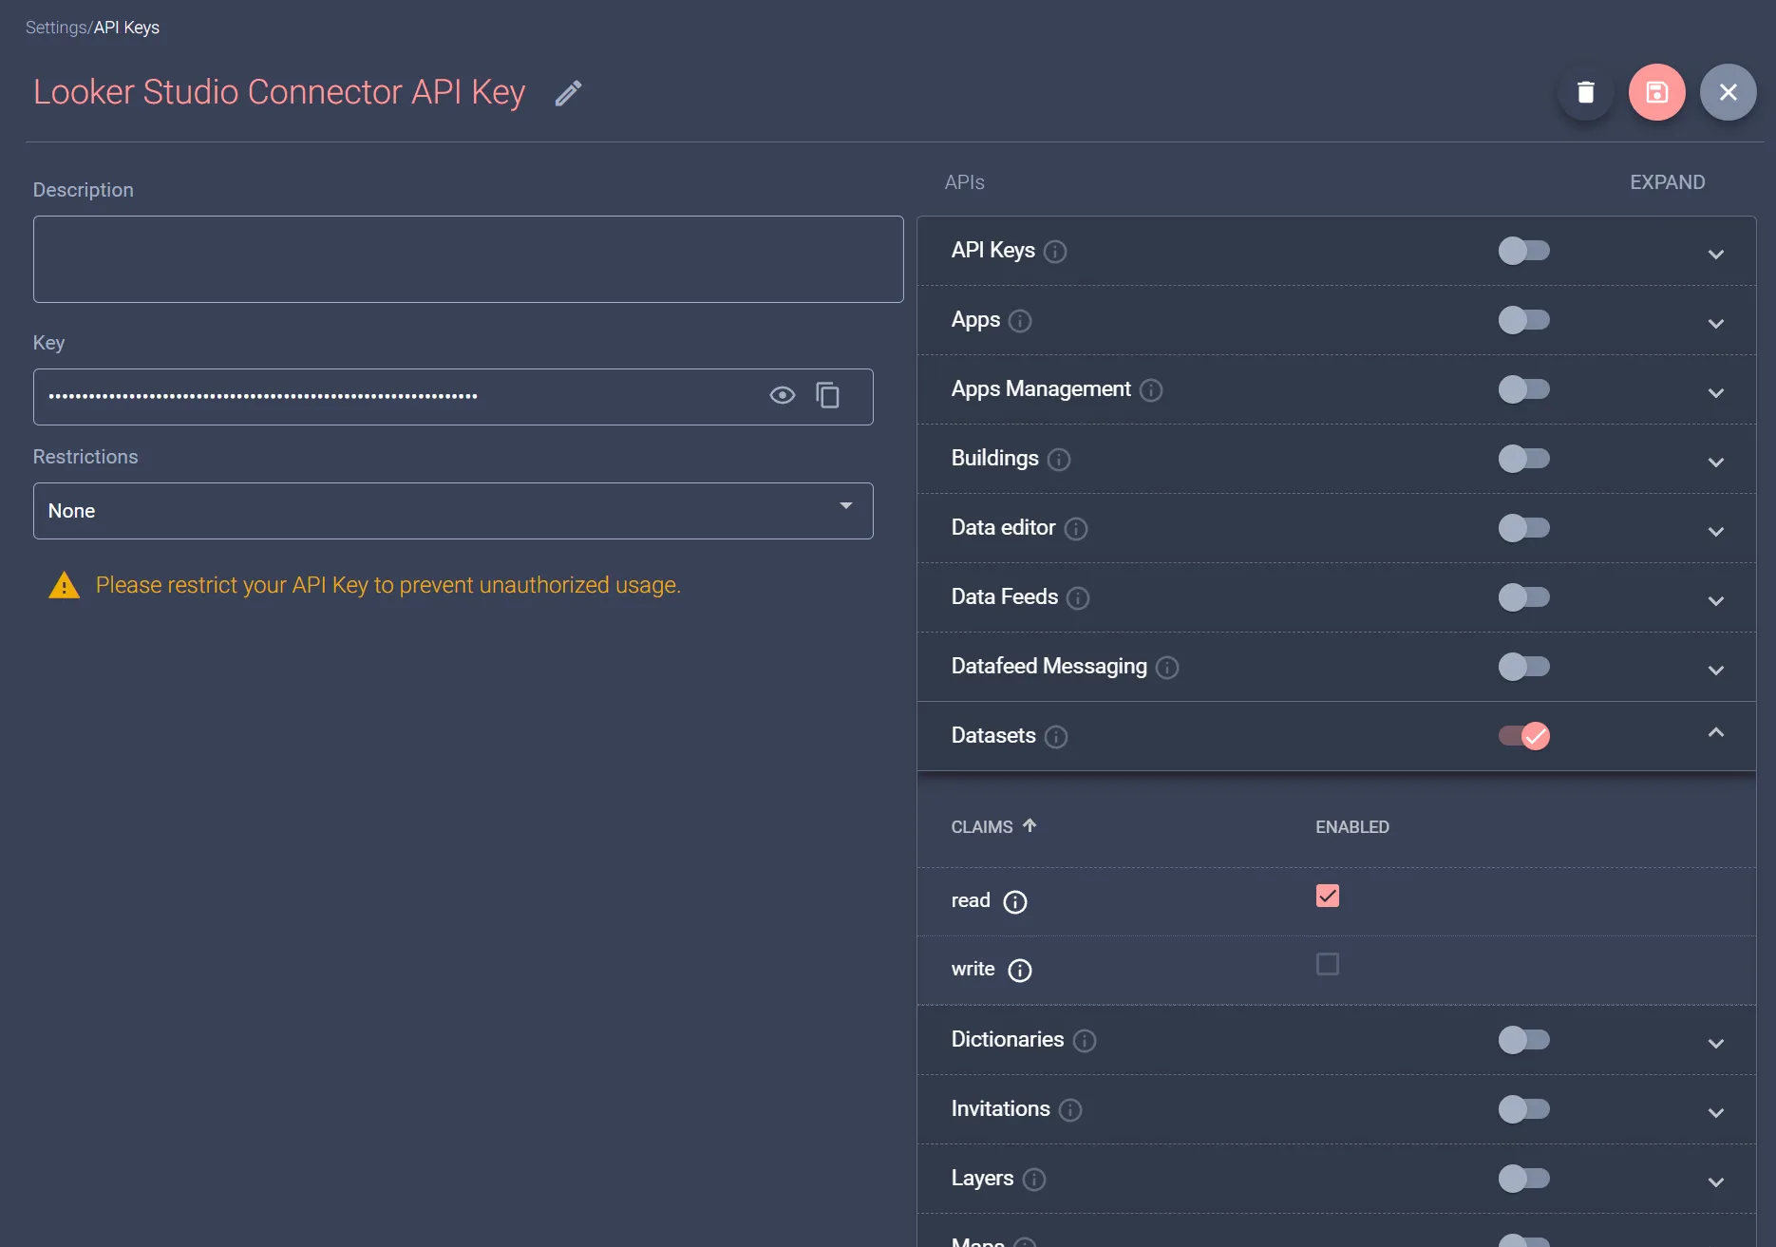Click EXPAND to expand all APIs
The width and height of the screenshot is (1776, 1247).
click(x=1667, y=182)
